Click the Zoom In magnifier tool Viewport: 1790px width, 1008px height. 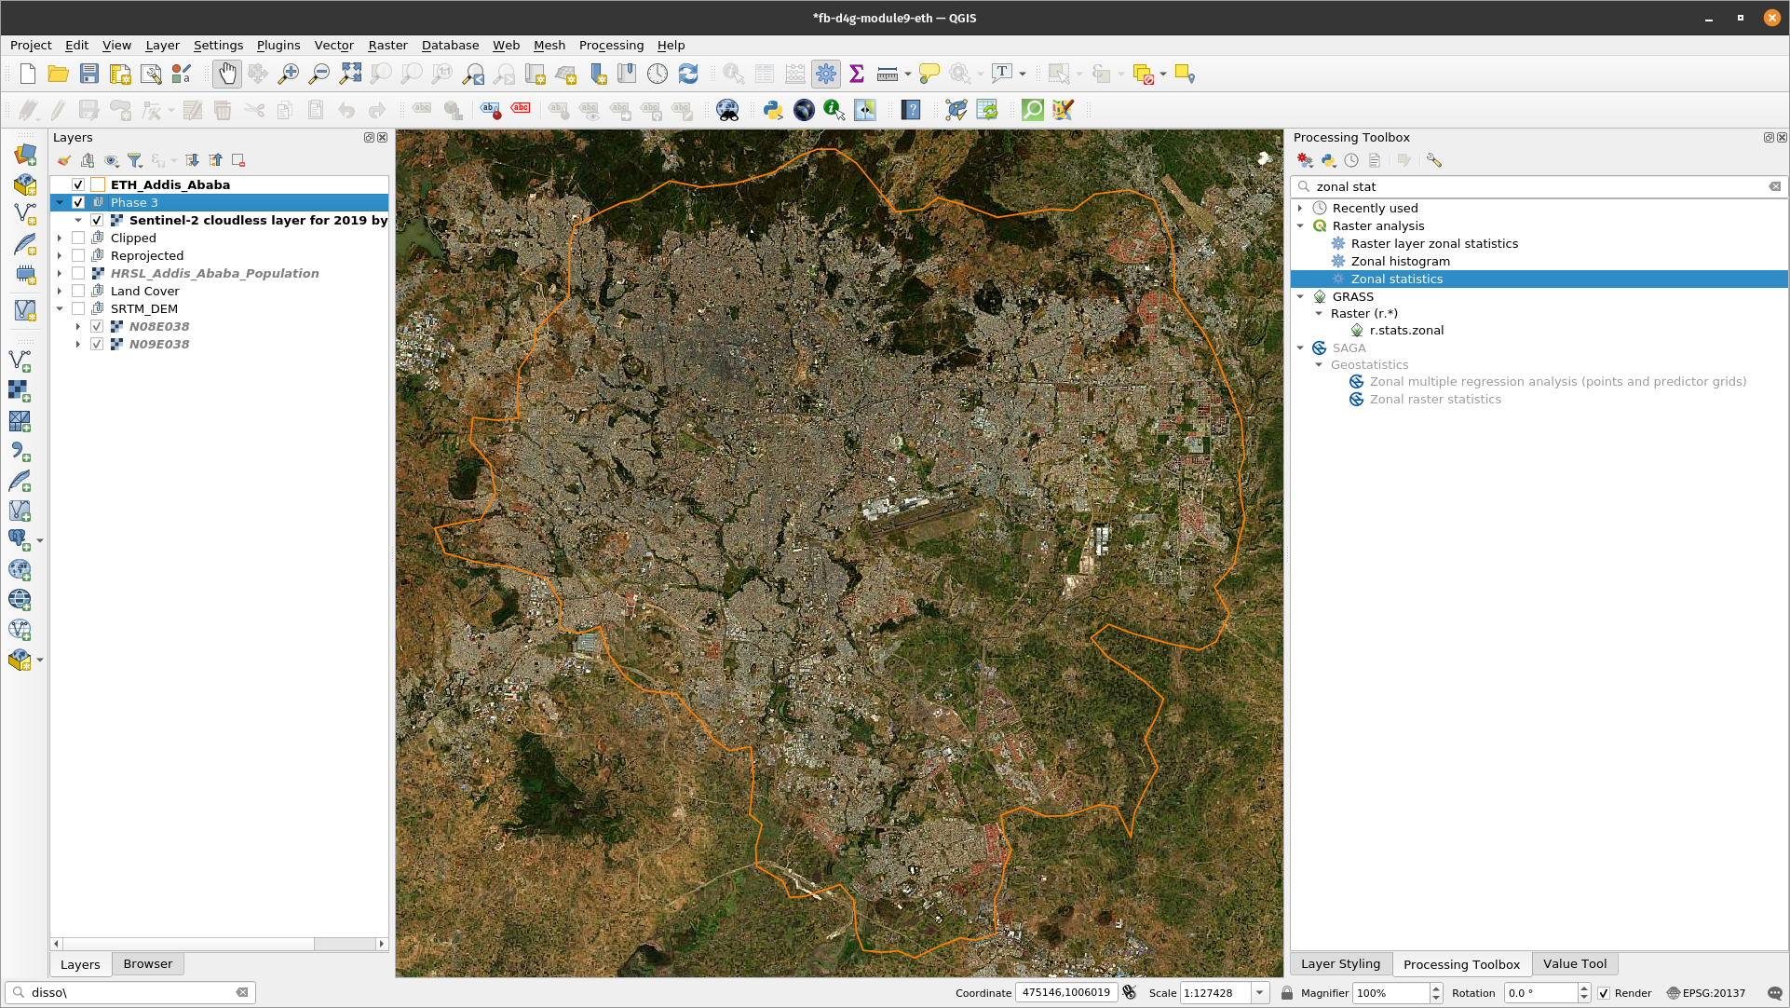pyautogui.click(x=289, y=75)
